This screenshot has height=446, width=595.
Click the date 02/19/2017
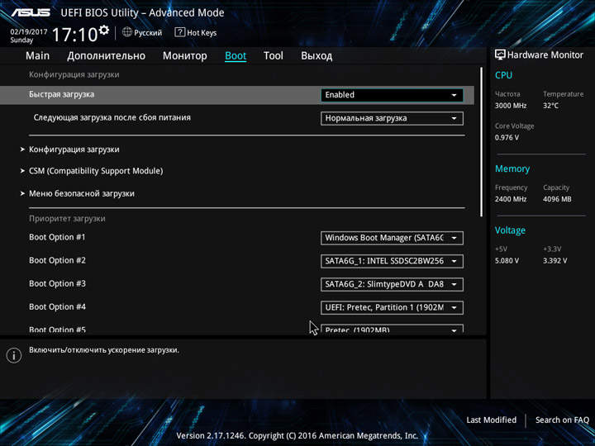click(29, 32)
